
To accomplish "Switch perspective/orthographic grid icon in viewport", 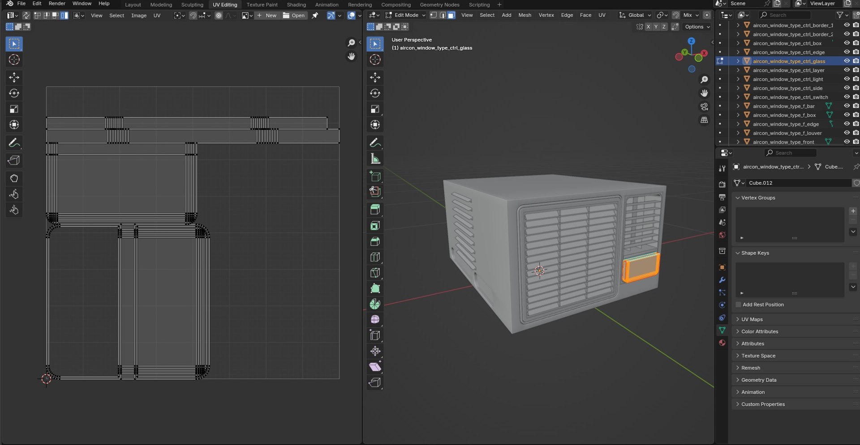I will 704,120.
